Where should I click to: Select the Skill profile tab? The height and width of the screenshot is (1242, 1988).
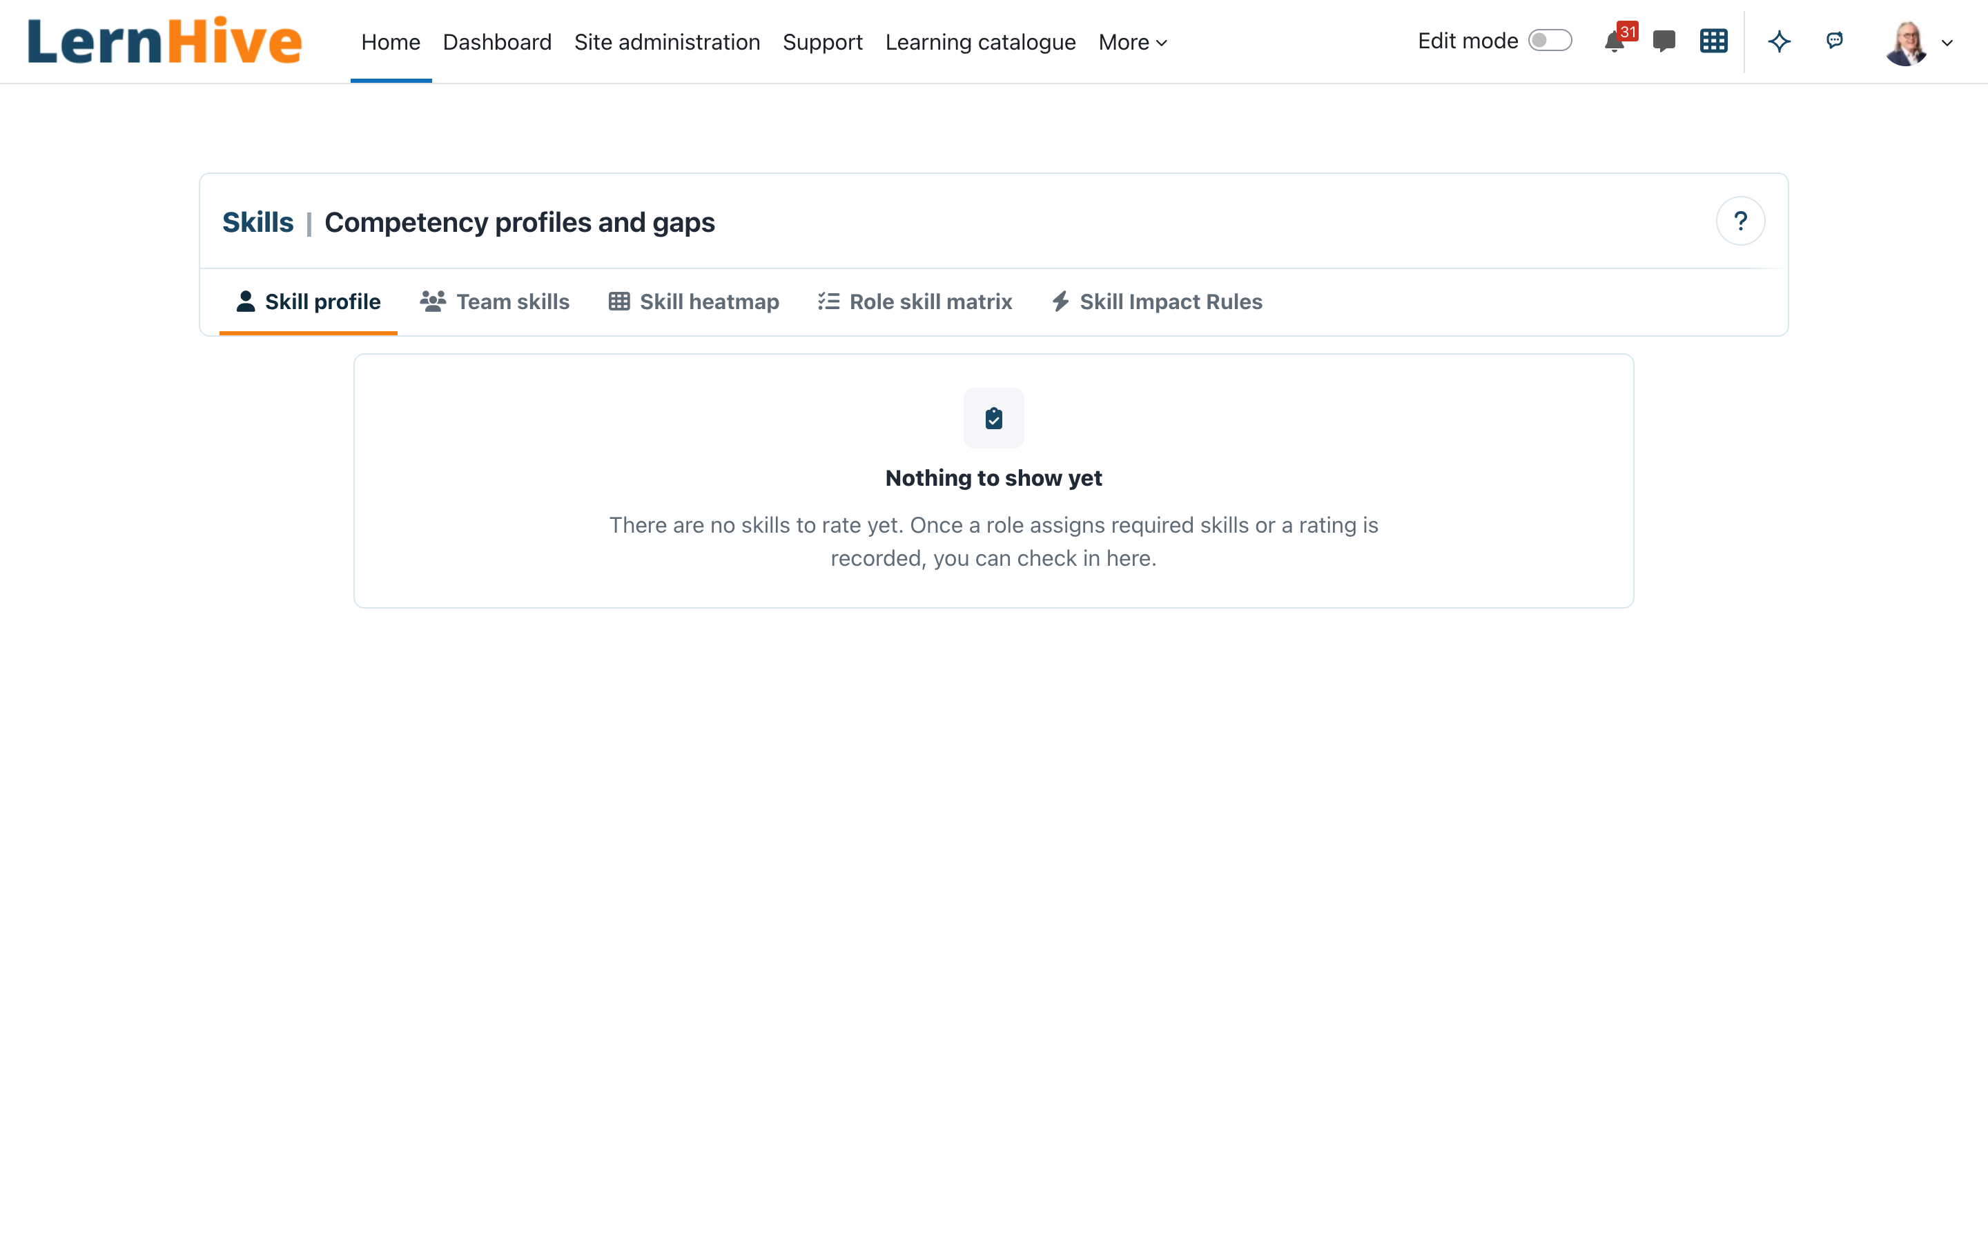[x=308, y=302]
